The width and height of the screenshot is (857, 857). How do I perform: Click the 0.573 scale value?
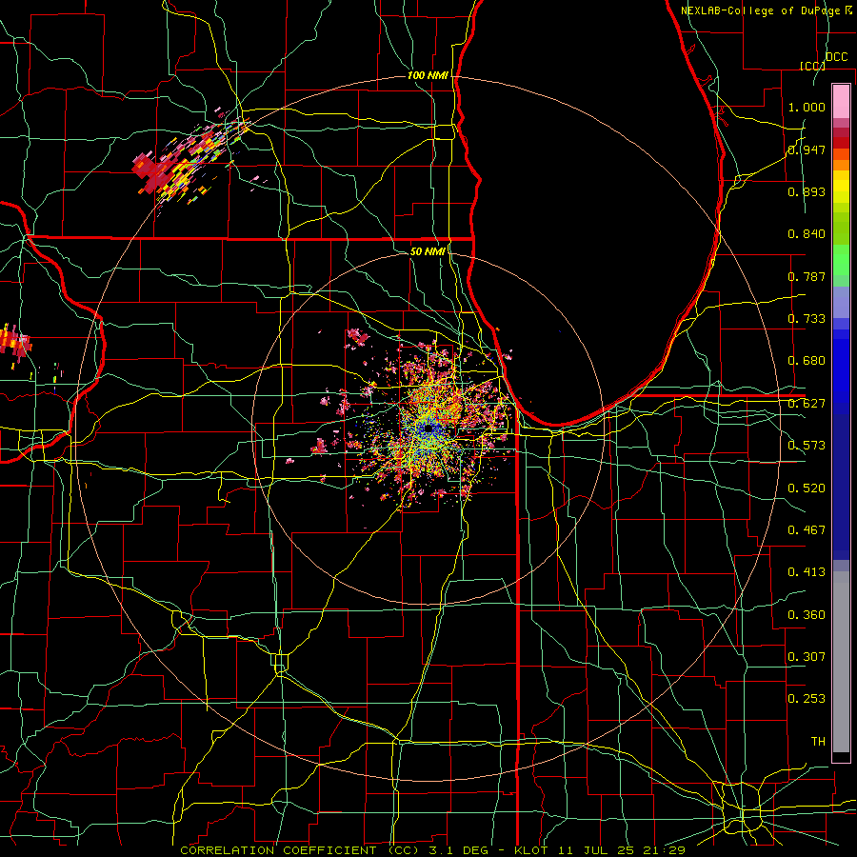(807, 445)
